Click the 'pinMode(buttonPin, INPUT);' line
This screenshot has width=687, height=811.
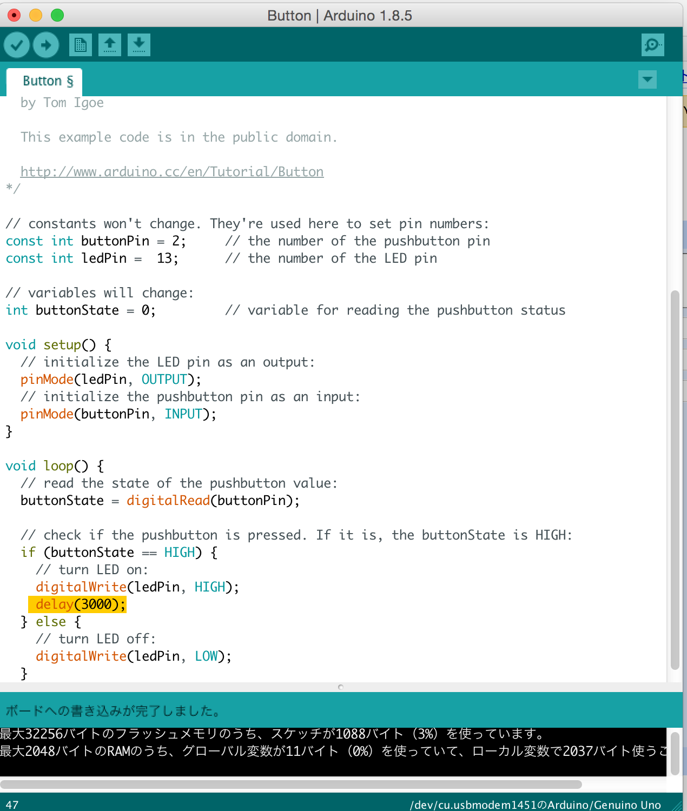pyautogui.click(x=118, y=414)
